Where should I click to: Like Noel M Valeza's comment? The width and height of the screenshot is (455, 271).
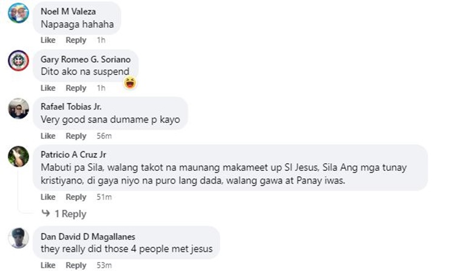tap(48, 40)
